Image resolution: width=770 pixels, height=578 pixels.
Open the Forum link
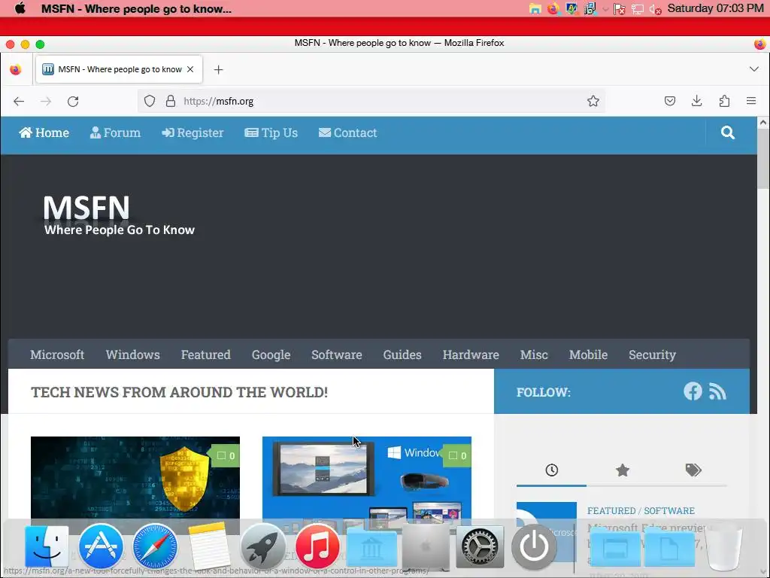pos(115,132)
